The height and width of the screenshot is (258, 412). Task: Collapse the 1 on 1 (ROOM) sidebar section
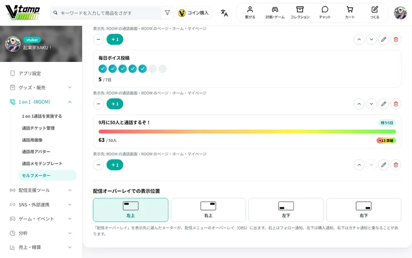click(41, 102)
